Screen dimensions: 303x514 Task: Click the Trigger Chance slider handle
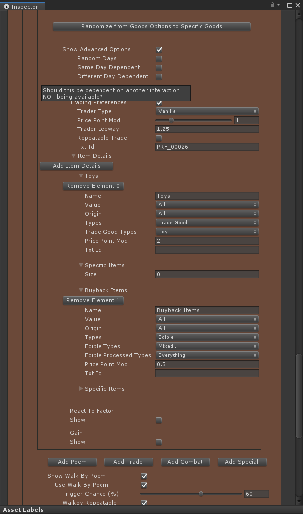[201, 494]
